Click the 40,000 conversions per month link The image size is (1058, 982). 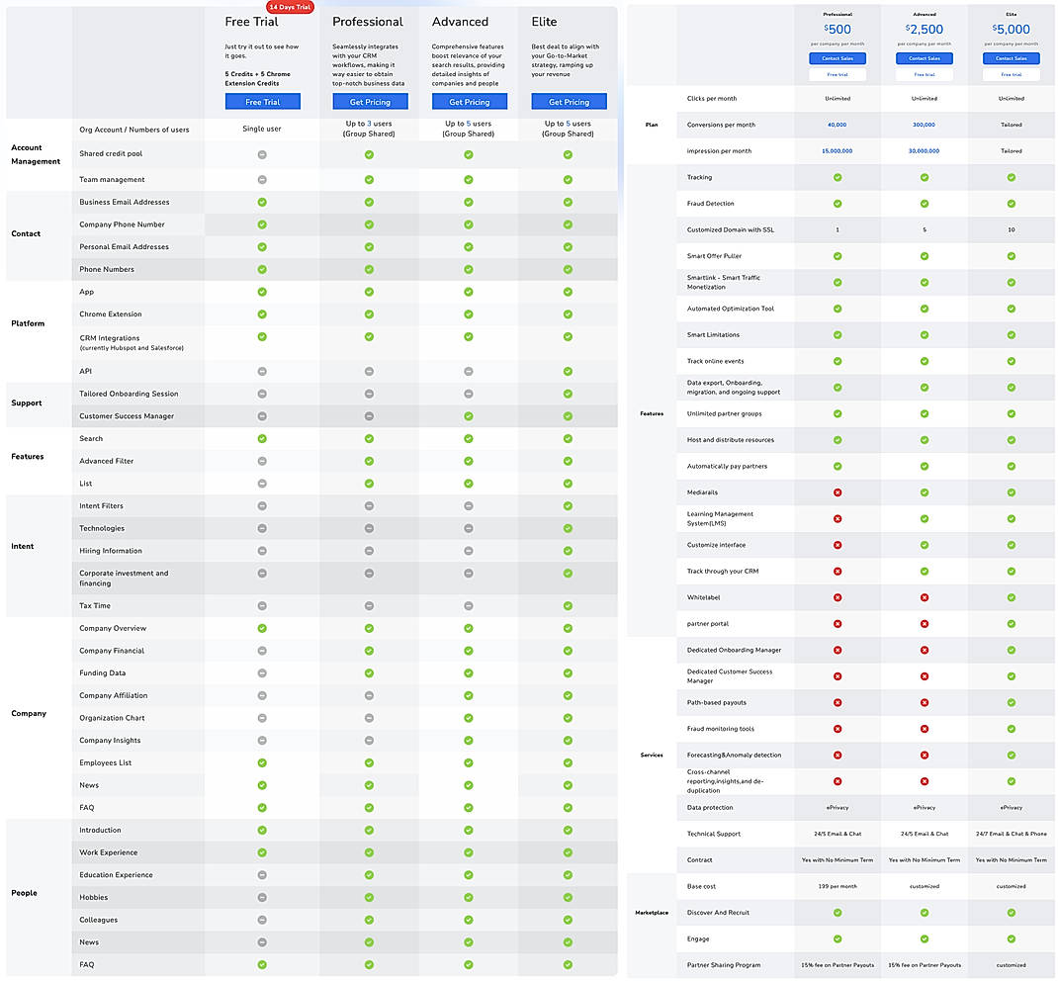[838, 125]
